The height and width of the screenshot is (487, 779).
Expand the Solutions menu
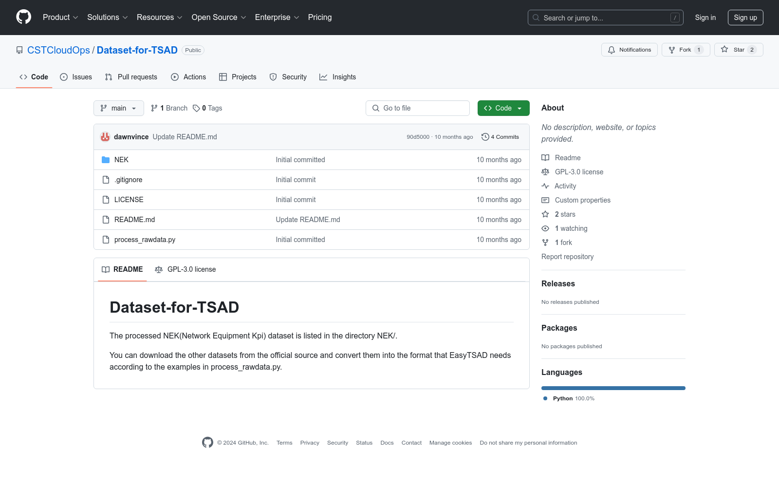point(108,17)
